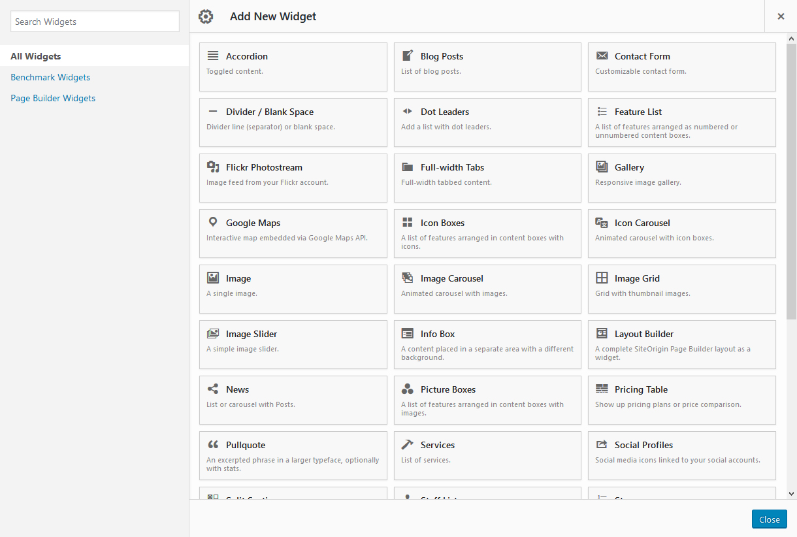Click the Search Widgets input field

point(95,22)
